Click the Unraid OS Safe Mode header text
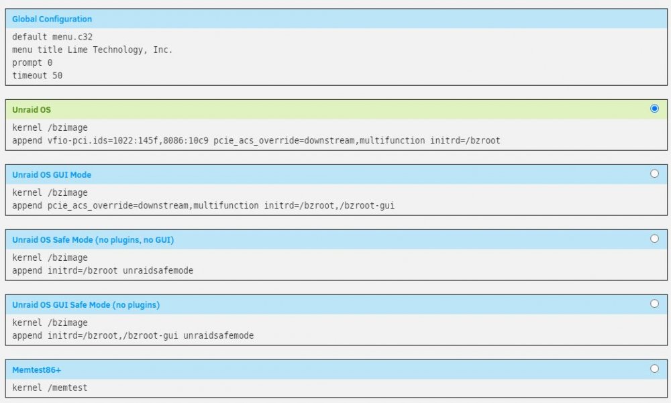This screenshot has width=671, height=403. click(93, 240)
